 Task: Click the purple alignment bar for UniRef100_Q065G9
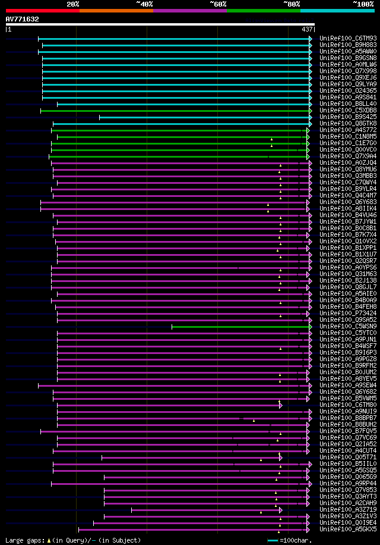(205, 478)
